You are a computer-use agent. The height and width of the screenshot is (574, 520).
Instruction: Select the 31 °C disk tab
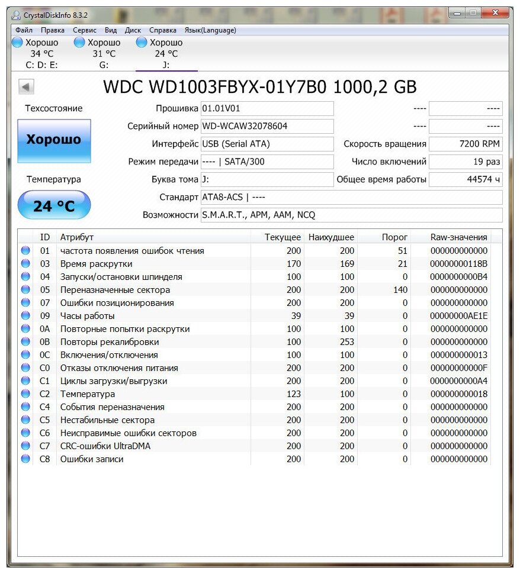[104, 53]
